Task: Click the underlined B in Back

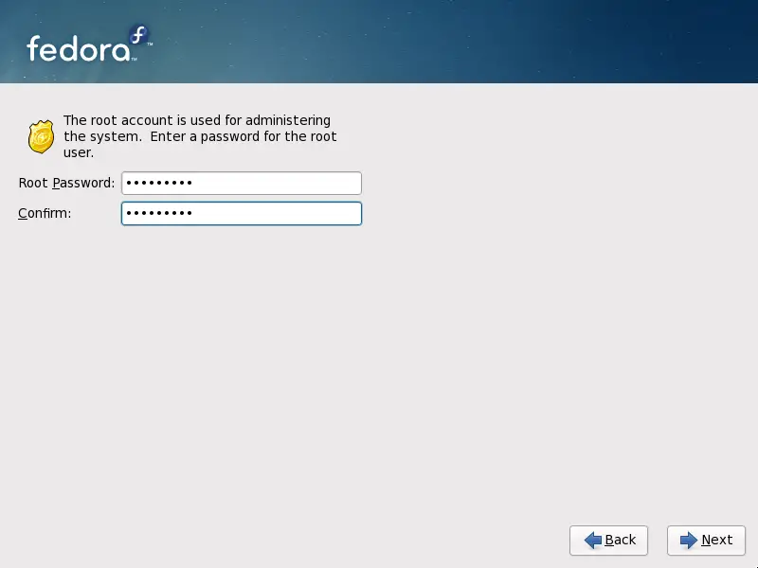Action: (610, 541)
